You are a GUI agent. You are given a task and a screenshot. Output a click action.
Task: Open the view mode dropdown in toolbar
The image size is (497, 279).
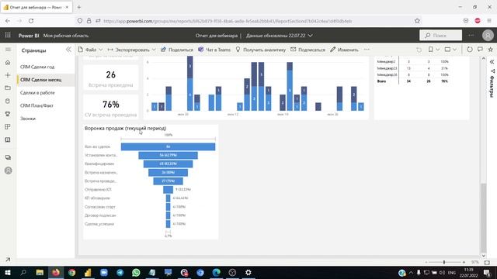[x=450, y=50]
